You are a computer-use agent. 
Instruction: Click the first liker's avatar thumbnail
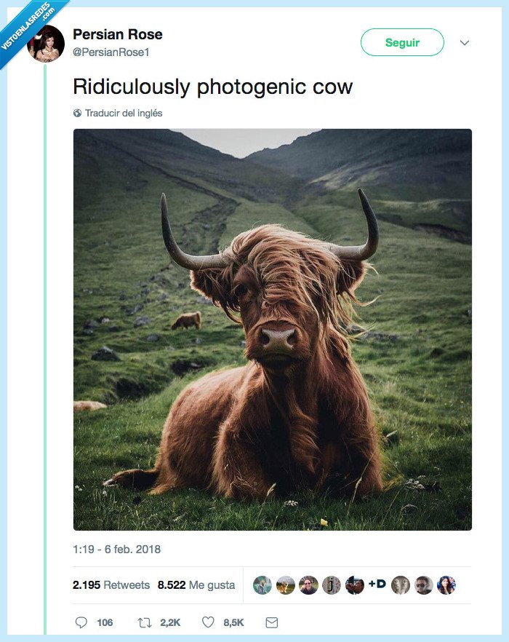(260, 584)
